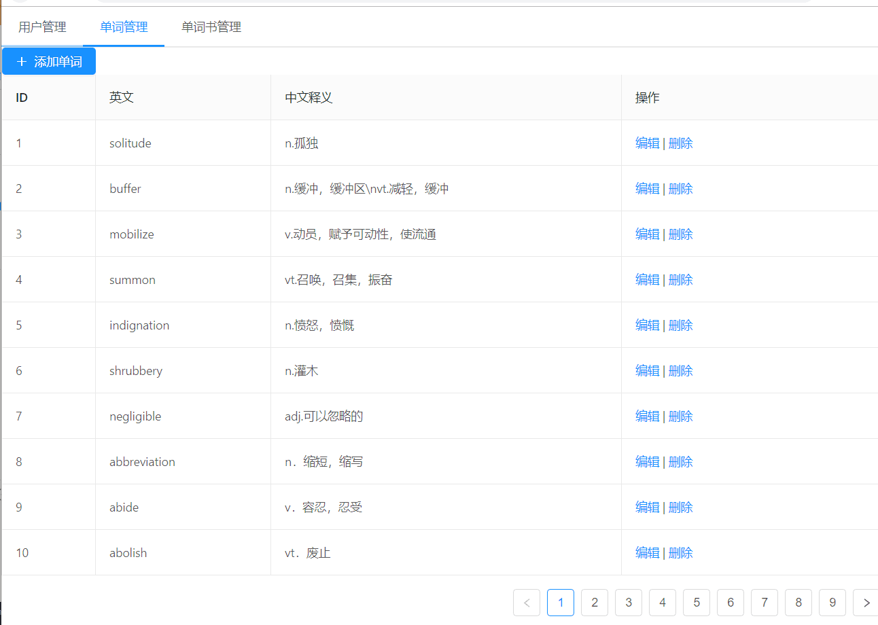Screen dimensions: 878x625
Task: Select the cell text negligible
Action: 135,416
